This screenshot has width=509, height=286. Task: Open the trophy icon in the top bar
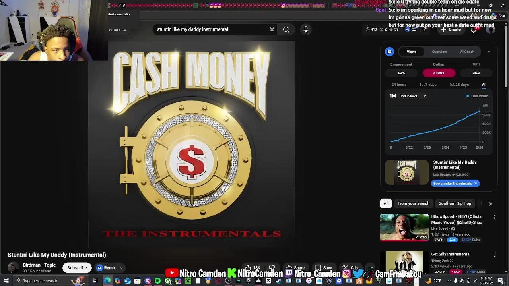(425, 29)
